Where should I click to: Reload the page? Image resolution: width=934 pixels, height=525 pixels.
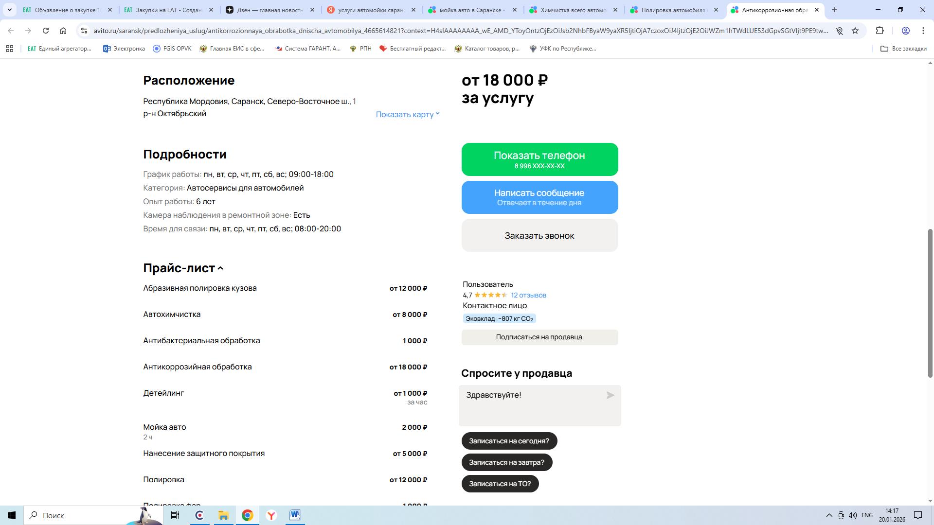(x=46, y=31)
